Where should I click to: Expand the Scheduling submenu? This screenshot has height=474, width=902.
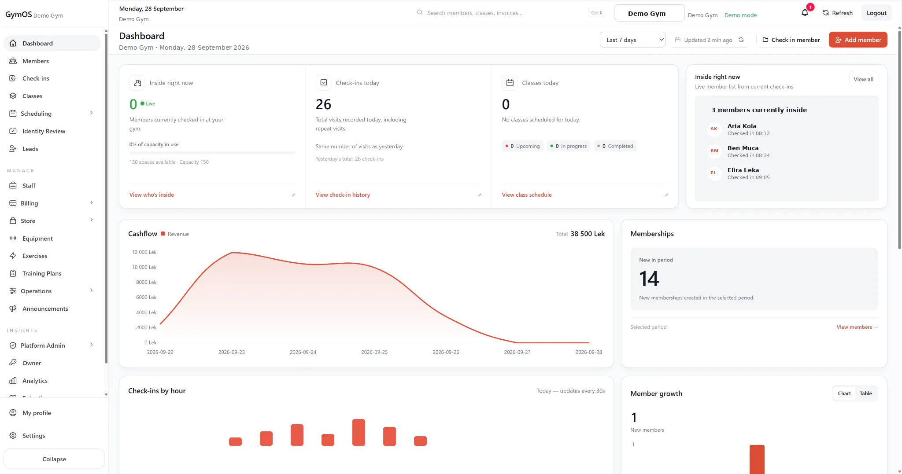pyautogui.click(x=92, y=113)
